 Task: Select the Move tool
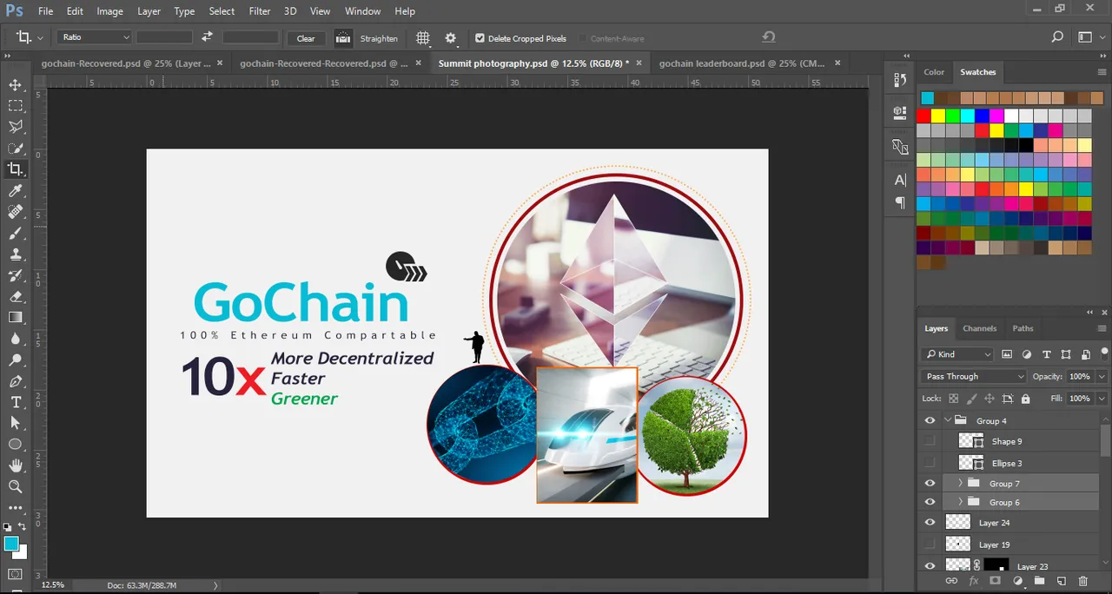coord(16,84)
